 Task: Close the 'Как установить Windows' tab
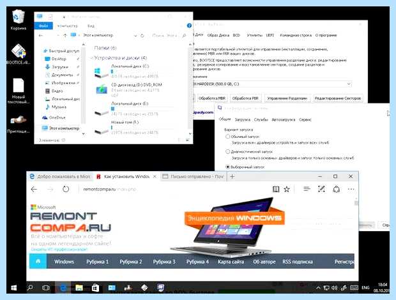(155, 177)
